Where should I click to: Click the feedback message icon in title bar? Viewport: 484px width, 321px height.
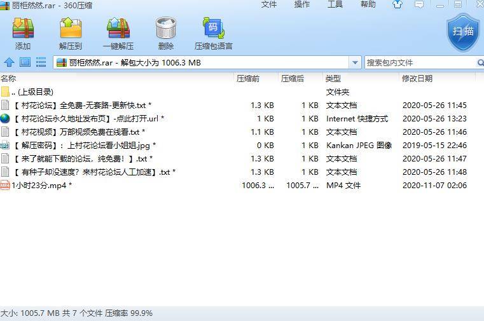[418, 4]
